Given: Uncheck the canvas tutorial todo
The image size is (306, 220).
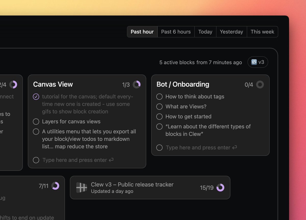Looking at the screenshot, I should click(36, 97).
